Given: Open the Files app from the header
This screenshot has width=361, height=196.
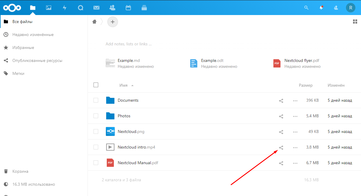Looking at the screenshot, I should coord(33,8).
